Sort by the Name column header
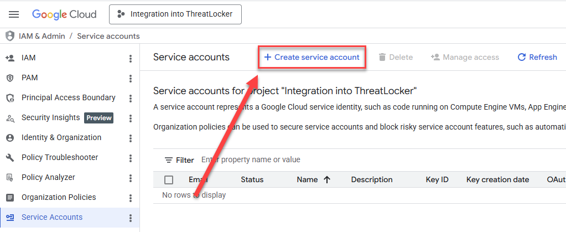Image resolution: width=566 pixels, height=232 pixels. [x=307, y=179]
